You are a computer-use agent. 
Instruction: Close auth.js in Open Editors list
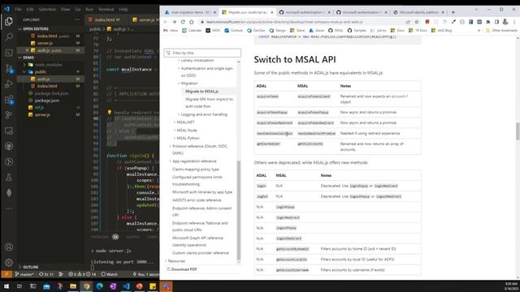coord(27,50)
